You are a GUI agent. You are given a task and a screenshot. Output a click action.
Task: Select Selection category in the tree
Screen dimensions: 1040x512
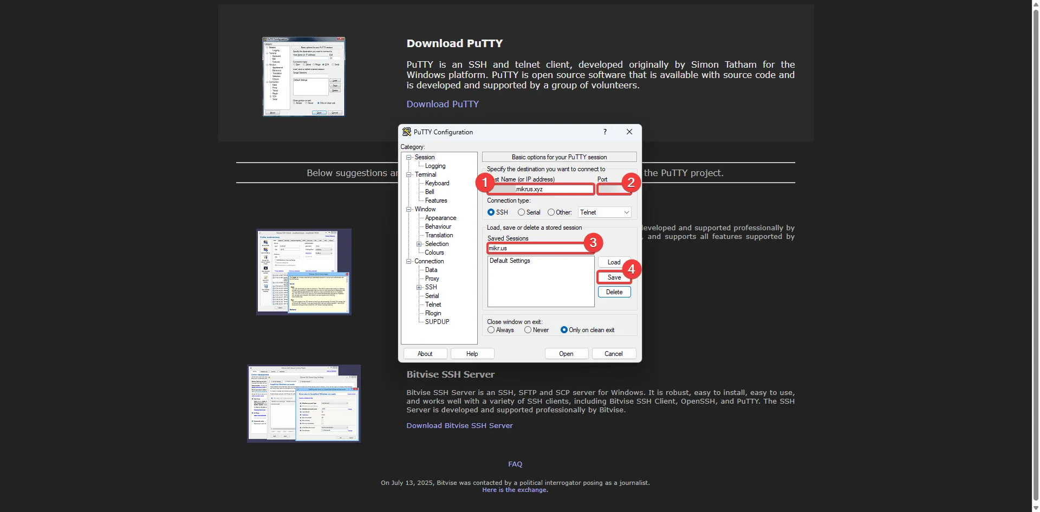437,244
